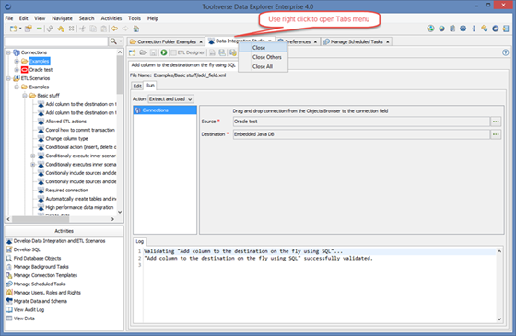Select Connections item in the Run list

pos(165,110)
